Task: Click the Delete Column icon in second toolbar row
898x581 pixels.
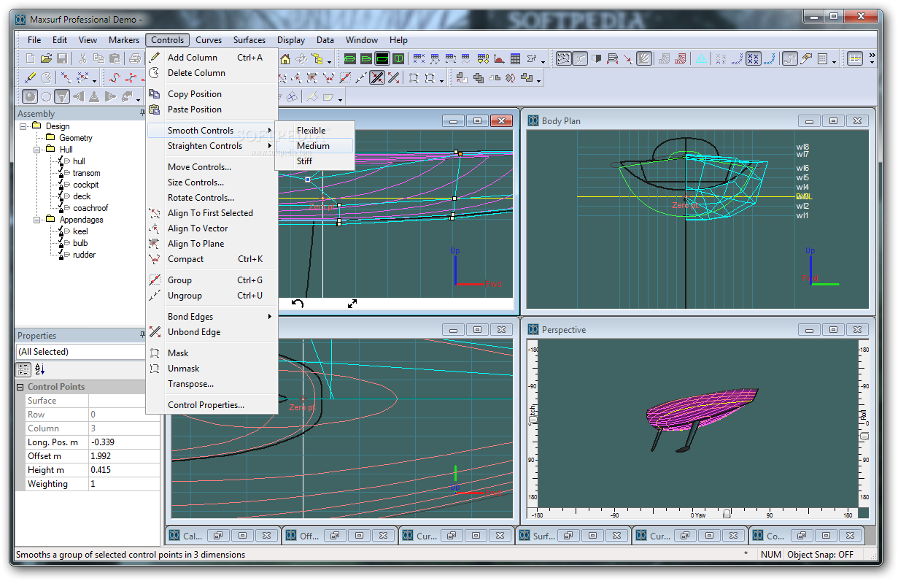Action: 46,77
